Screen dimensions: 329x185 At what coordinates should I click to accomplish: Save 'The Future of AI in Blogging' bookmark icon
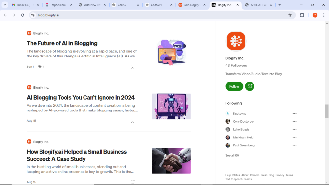(x=133, y=66)
